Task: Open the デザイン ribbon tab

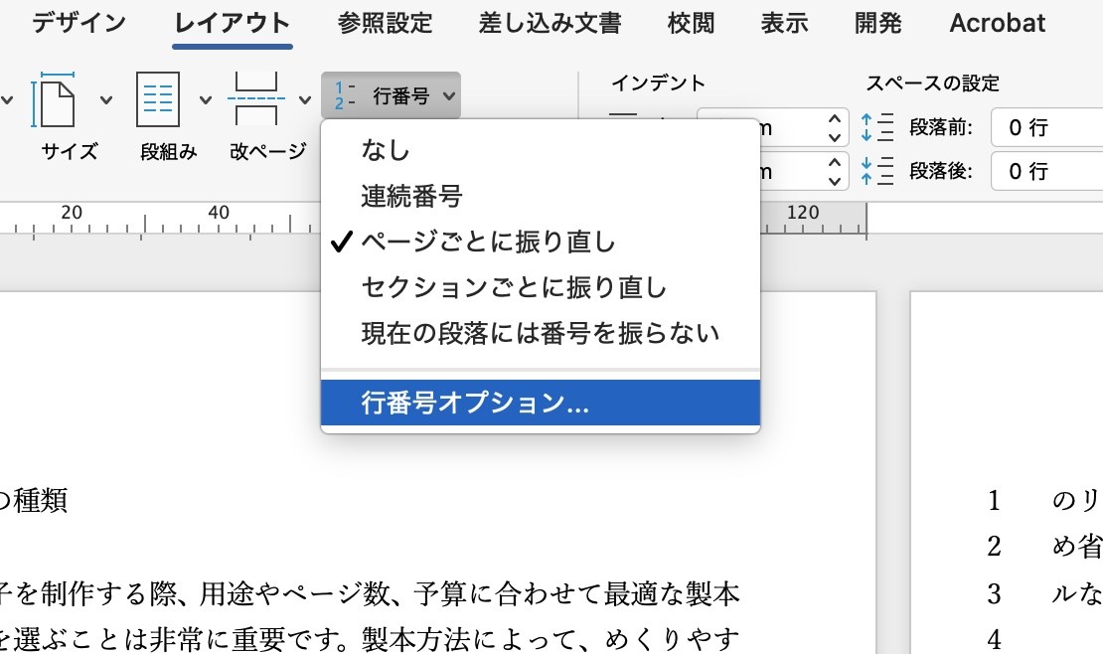Action: coord(79,23)
